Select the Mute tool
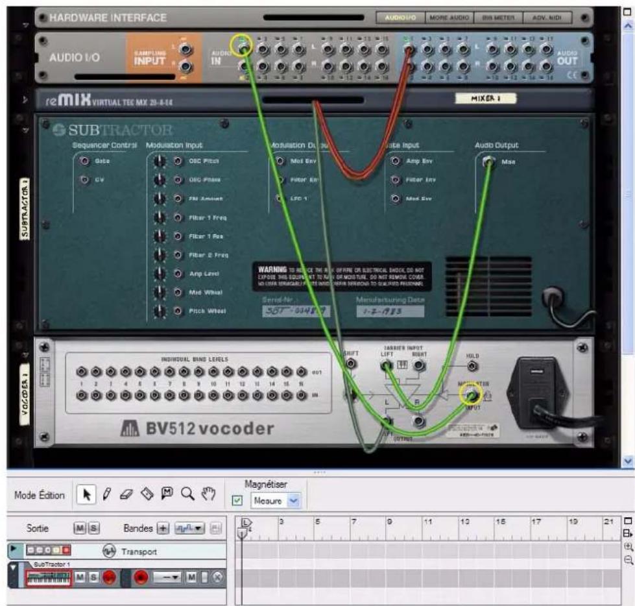 click(167, 493)
